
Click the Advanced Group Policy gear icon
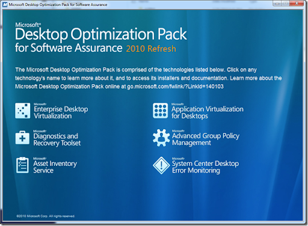[x=161, y=138]
